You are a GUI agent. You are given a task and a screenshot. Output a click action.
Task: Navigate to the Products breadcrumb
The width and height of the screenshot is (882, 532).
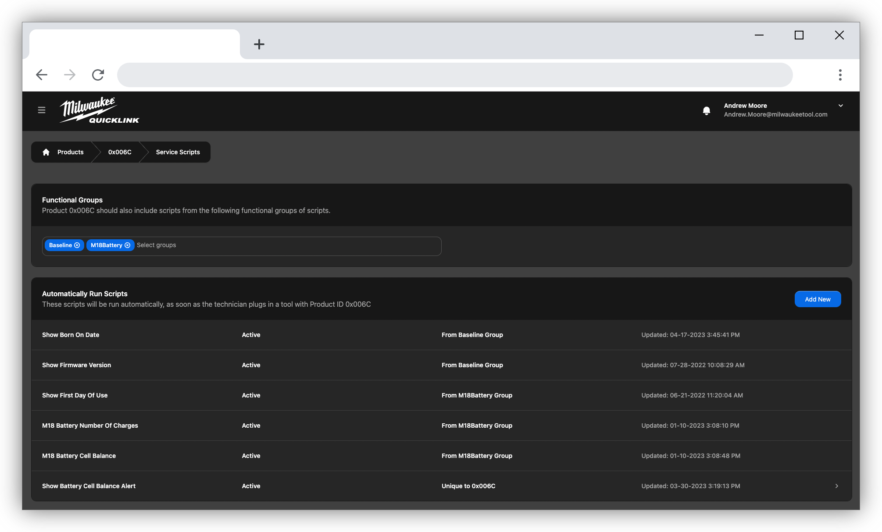coord(70,152)
